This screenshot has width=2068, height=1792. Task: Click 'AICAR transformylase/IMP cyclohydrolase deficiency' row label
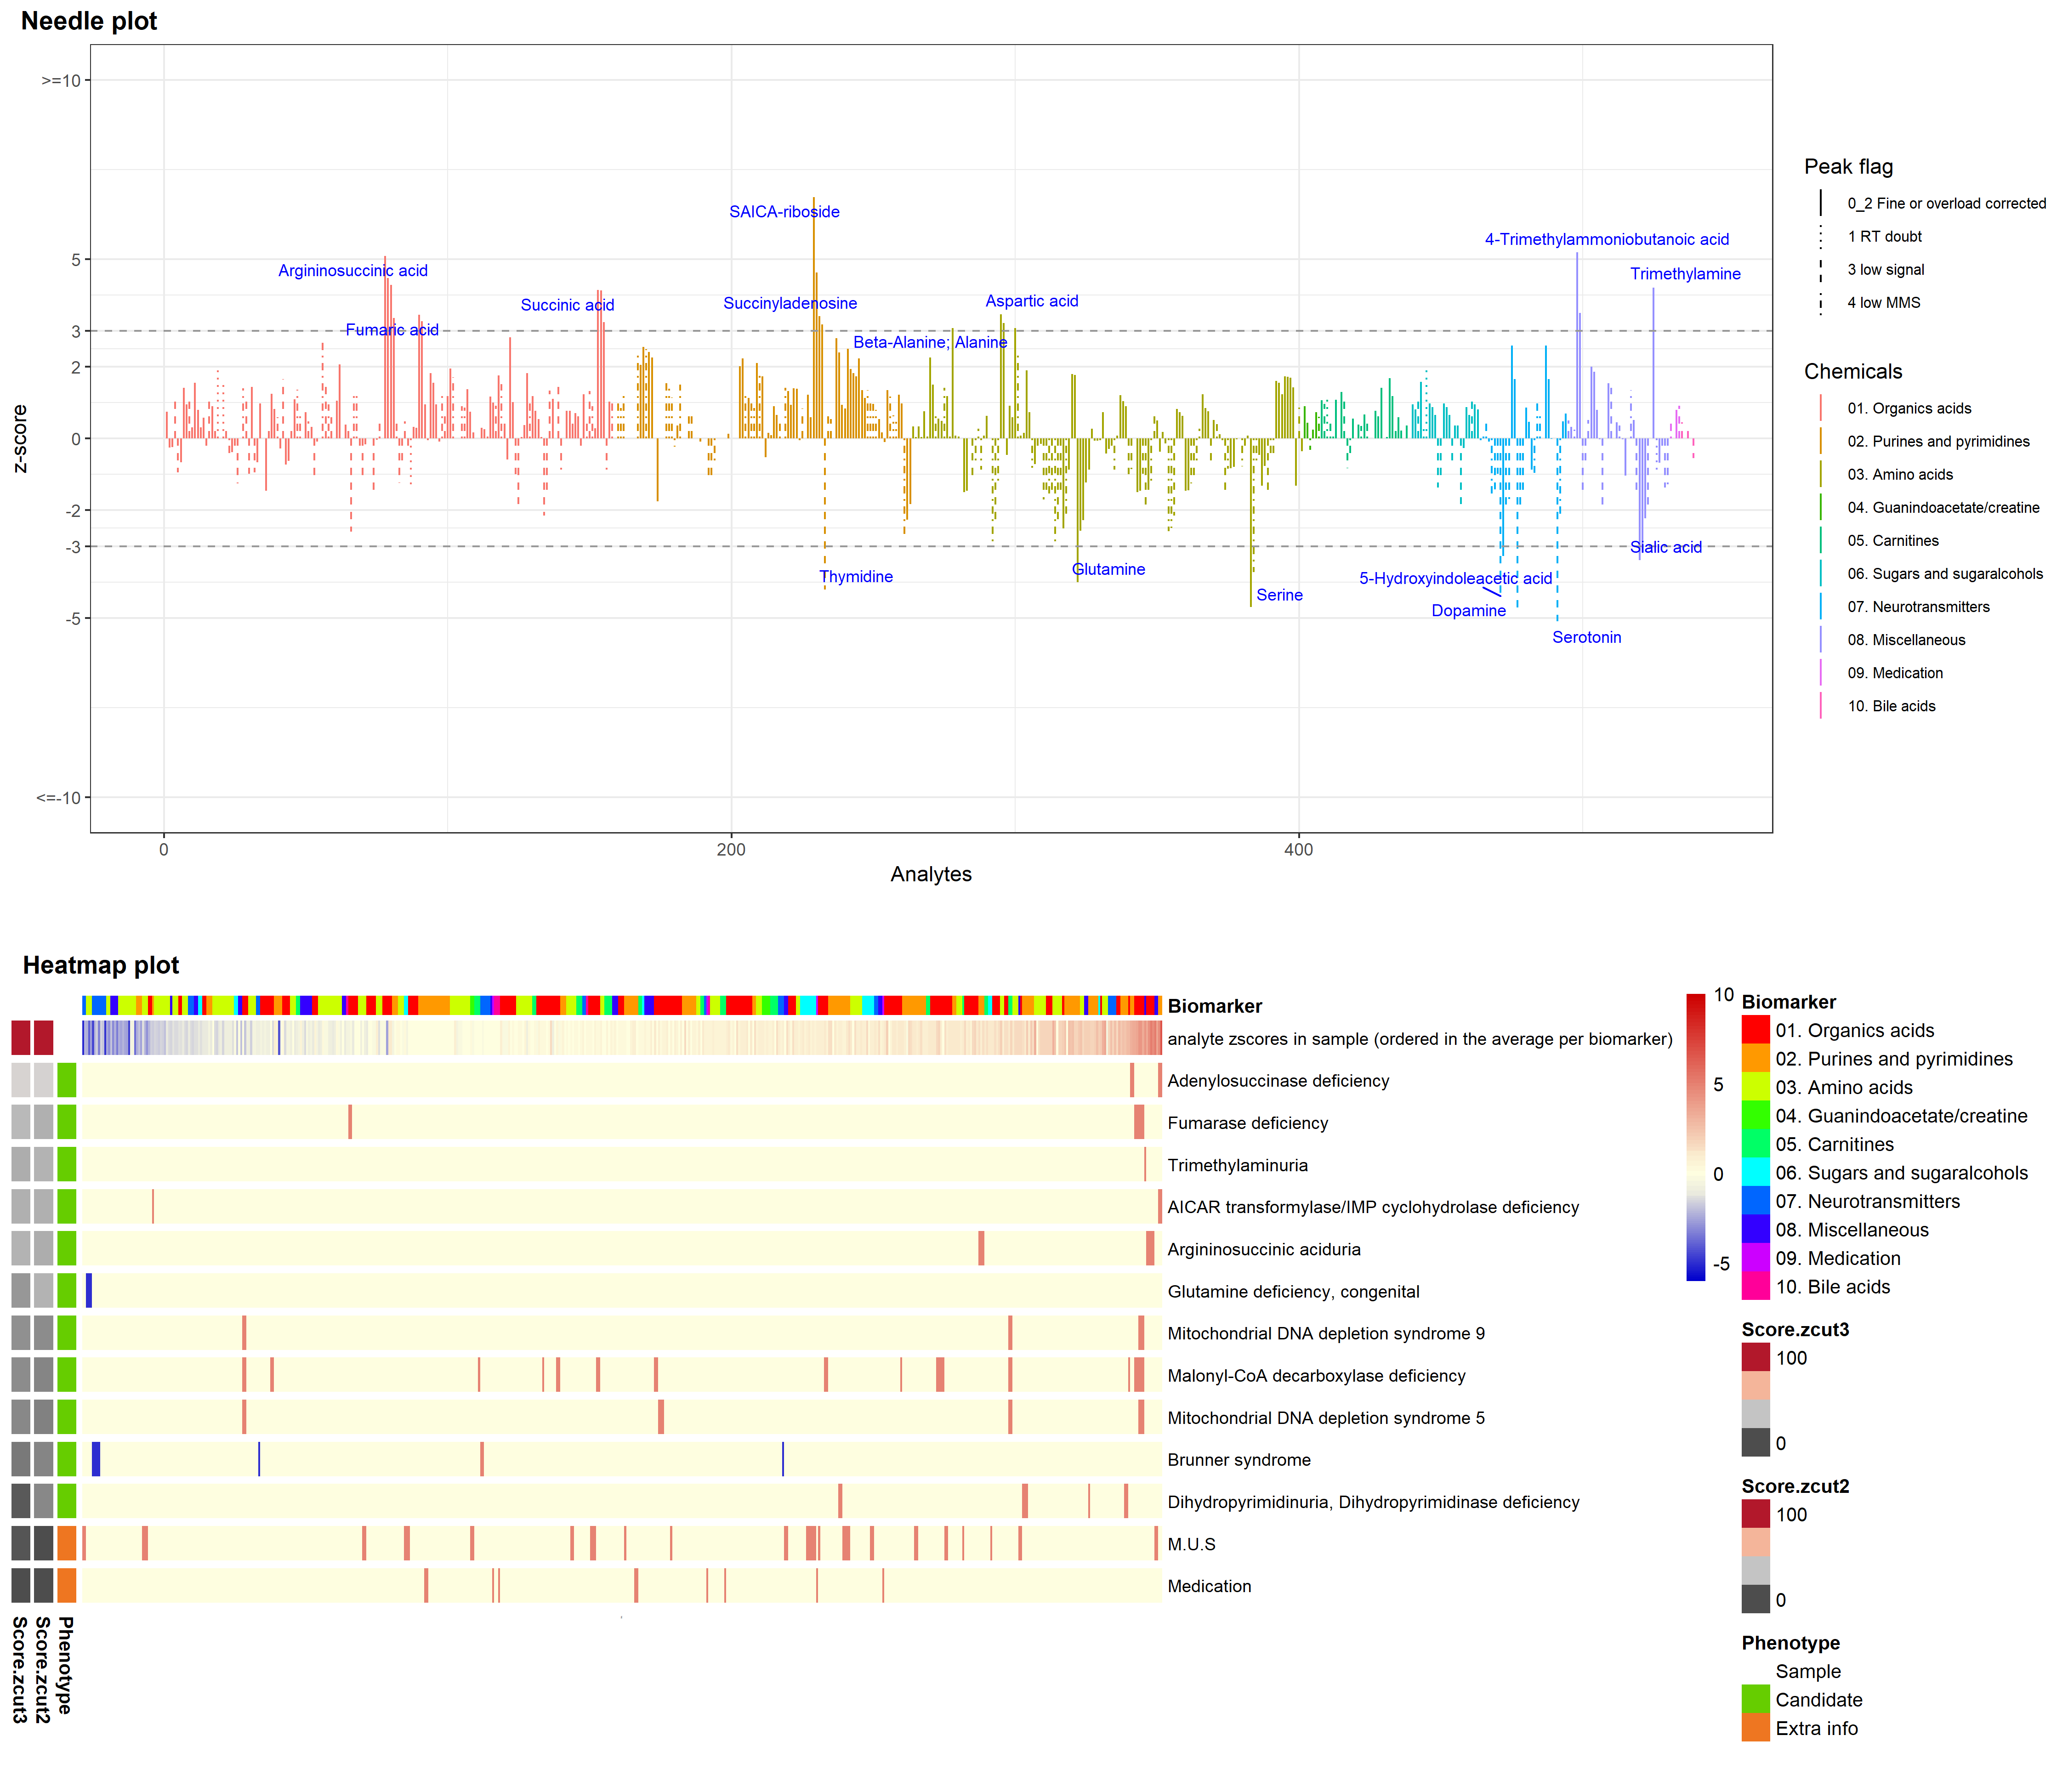[x=1373, y=1207]
